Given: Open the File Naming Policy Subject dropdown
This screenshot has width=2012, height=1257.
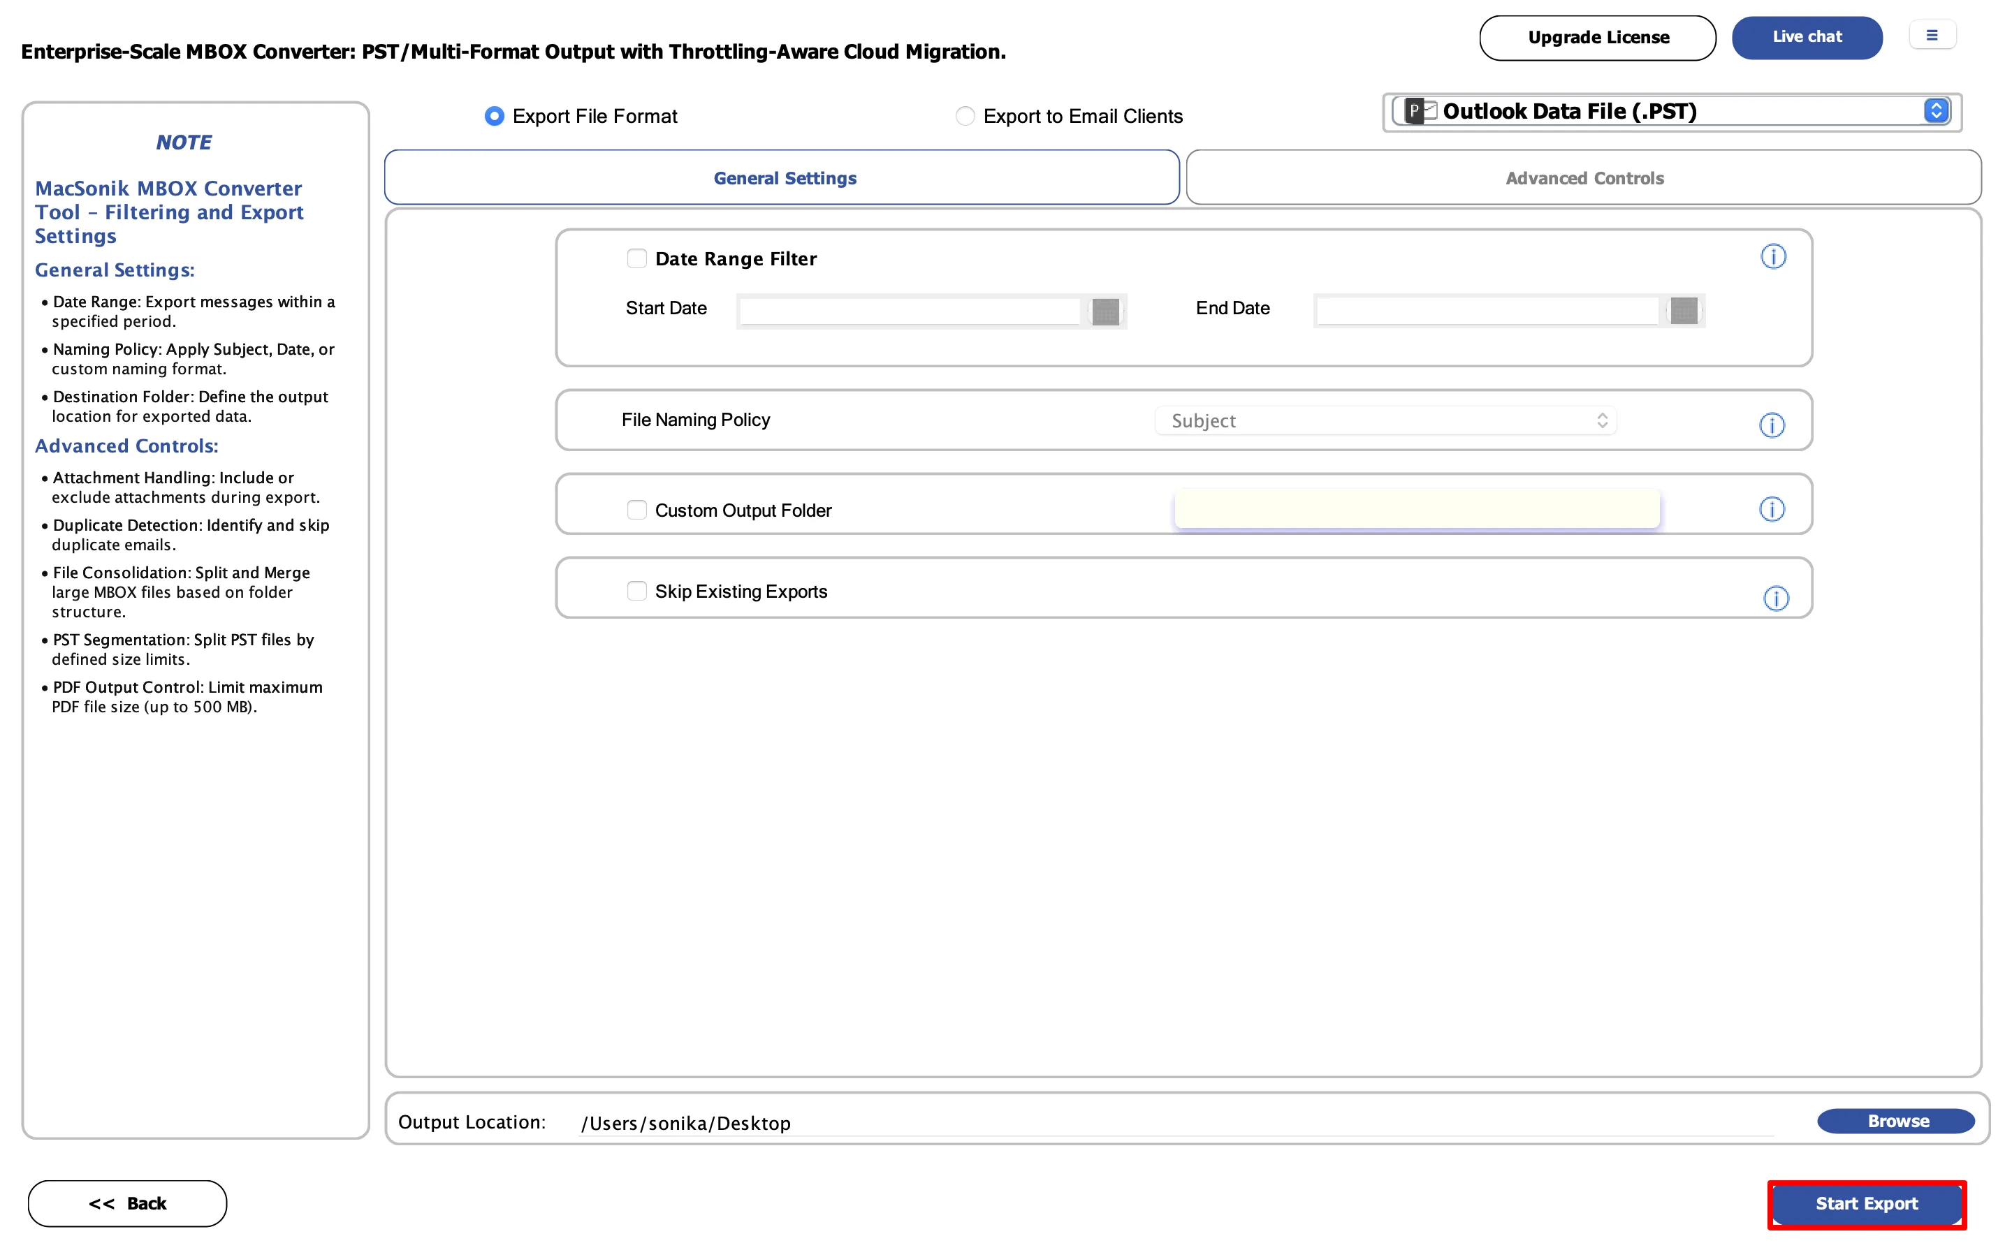Looking at the screenshot, I should click(x=1385, y=420).
